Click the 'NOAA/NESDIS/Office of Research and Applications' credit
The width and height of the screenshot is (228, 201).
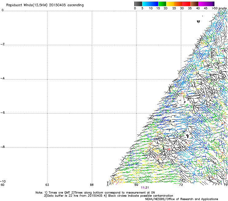[181, 199]
